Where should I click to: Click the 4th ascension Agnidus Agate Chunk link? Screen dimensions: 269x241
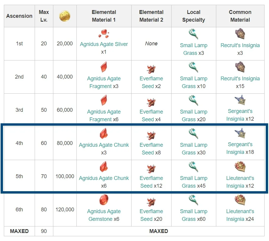pyautogui.click(x=104, y=145)
